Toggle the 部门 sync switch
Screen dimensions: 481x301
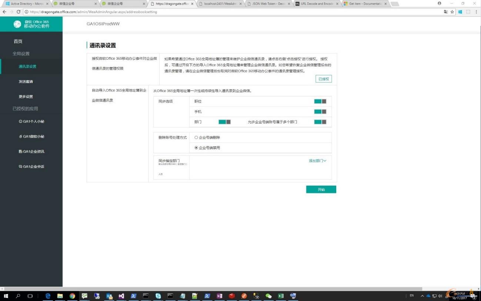point(225,122)
